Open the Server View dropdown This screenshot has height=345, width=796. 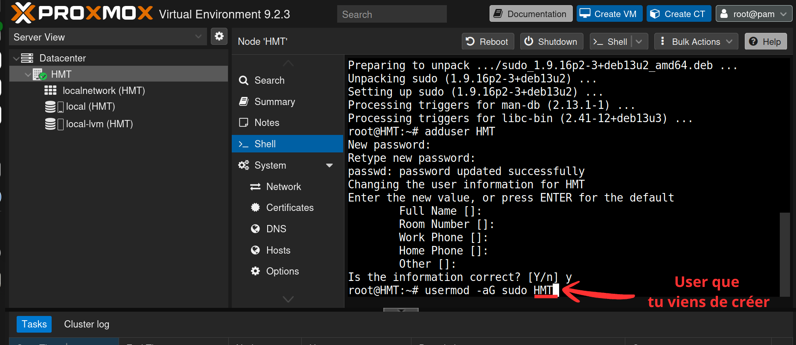click(x=198, y=37)
